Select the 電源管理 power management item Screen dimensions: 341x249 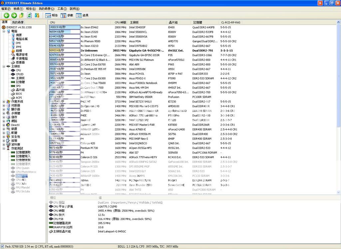click(22, 54)
